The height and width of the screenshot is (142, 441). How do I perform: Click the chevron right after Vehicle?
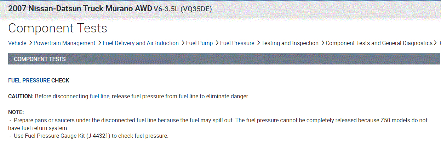(x=30, y=43)
